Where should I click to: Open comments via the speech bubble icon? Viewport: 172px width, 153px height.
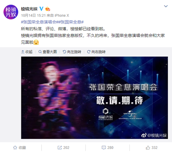pyautogui.click(x=104, y=148)
